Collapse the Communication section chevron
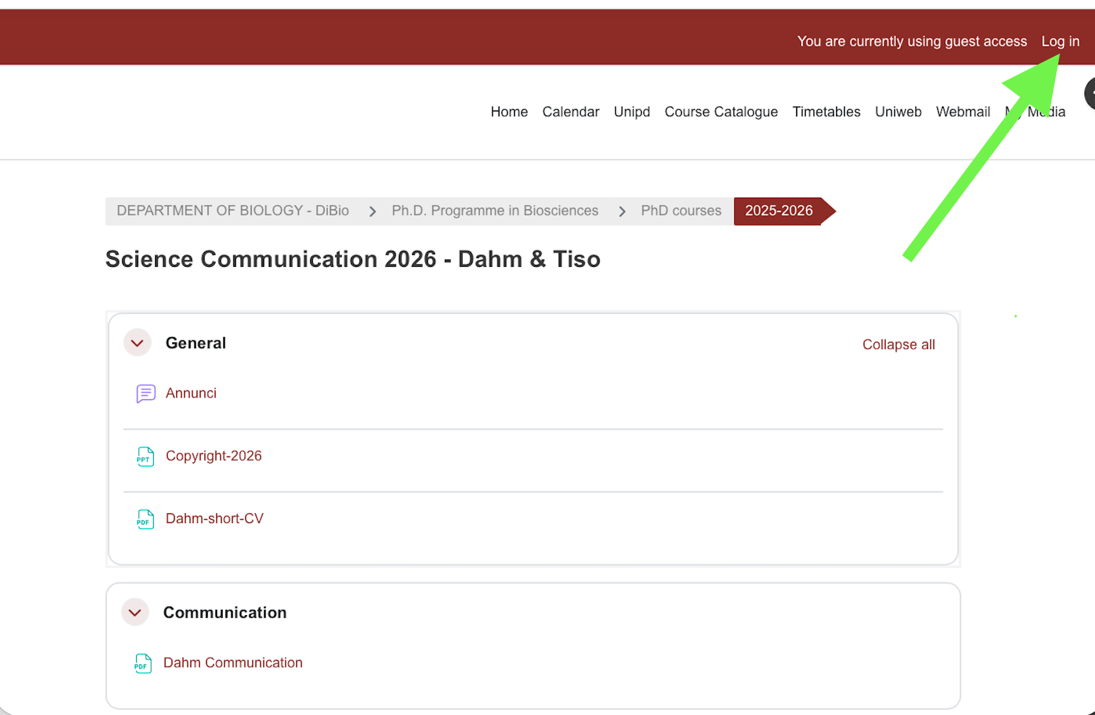The height and width of the screenshot is (715, 1095). point(135,612)
